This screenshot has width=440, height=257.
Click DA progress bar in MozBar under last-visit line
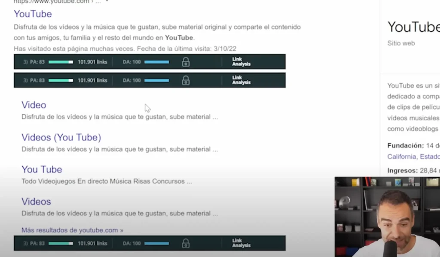[x=156, y=62]
